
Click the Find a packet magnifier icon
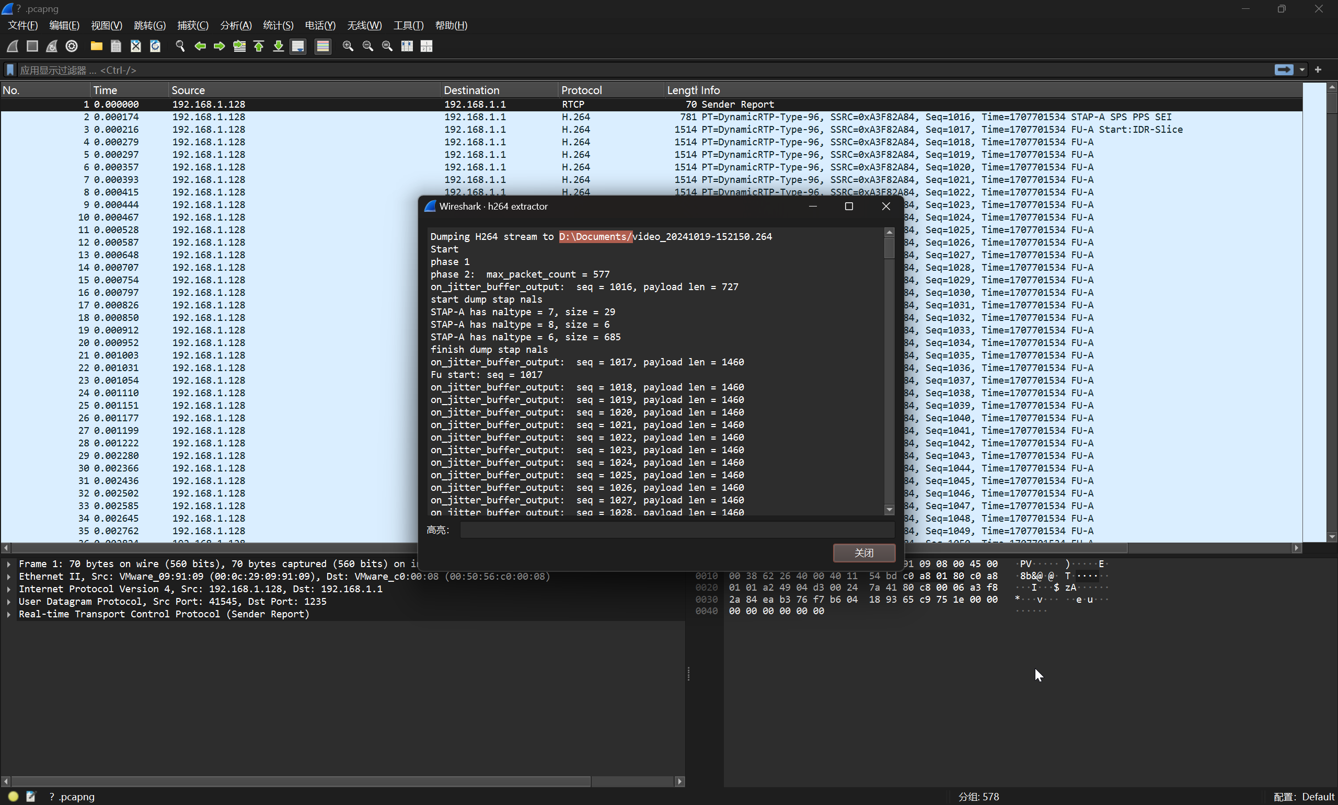pos(180,46)
